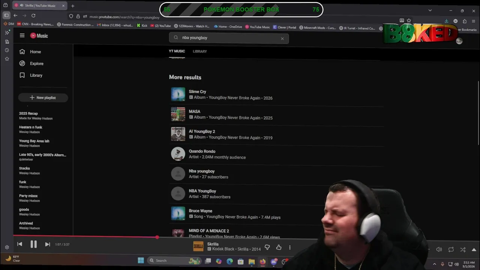Pause the playing song
This screenshot has width=480, height=270.
click(33, 244)
